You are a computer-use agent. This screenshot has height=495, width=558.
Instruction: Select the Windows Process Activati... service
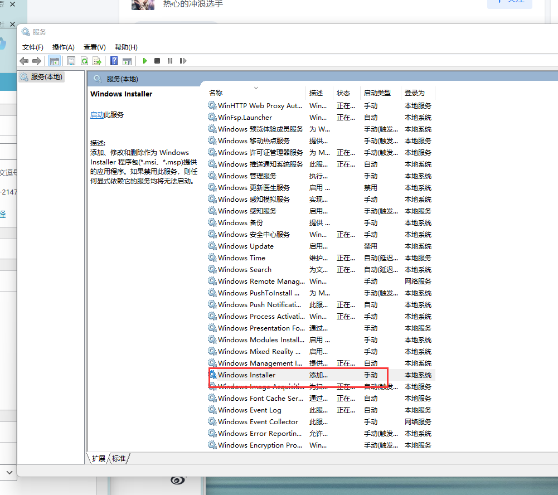(x=321, y=317)
